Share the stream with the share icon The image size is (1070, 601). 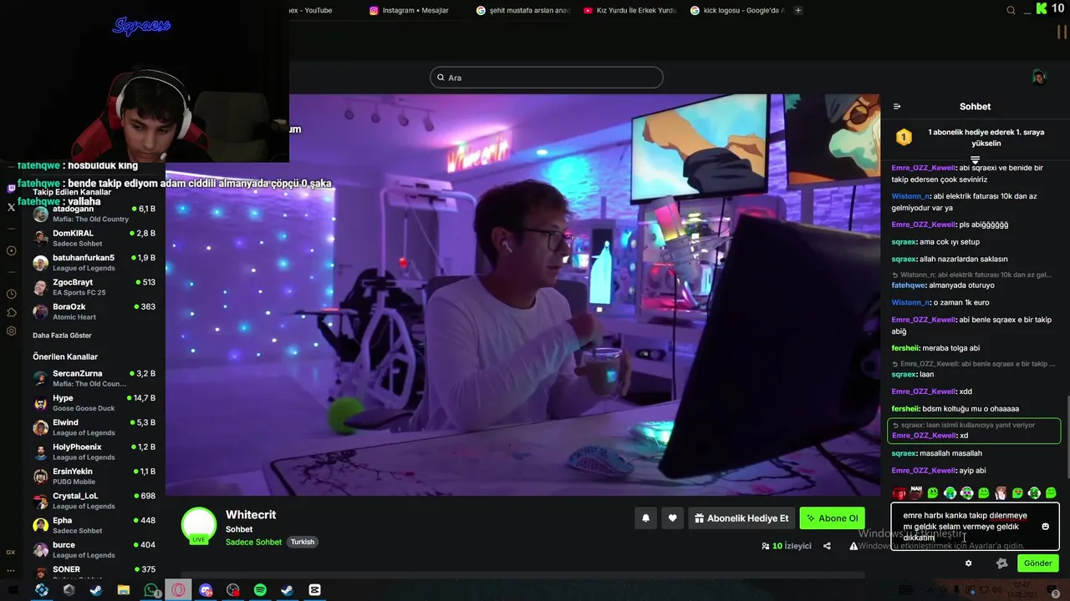827,546
